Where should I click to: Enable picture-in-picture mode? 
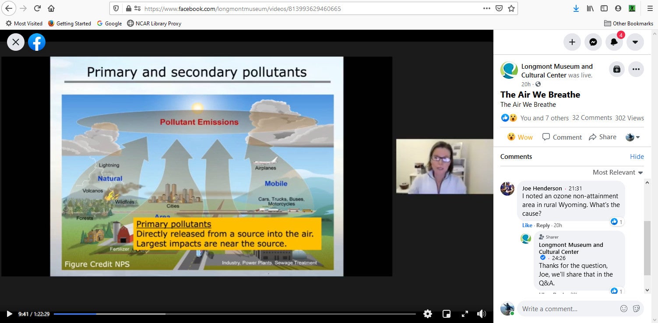[x=447, y=314]
